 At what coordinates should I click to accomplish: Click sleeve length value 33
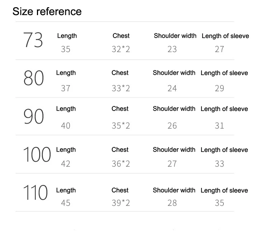(x=220, y=163)
